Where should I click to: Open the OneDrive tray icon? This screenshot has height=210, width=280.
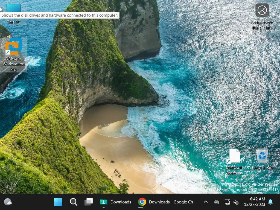pos(217,202)
